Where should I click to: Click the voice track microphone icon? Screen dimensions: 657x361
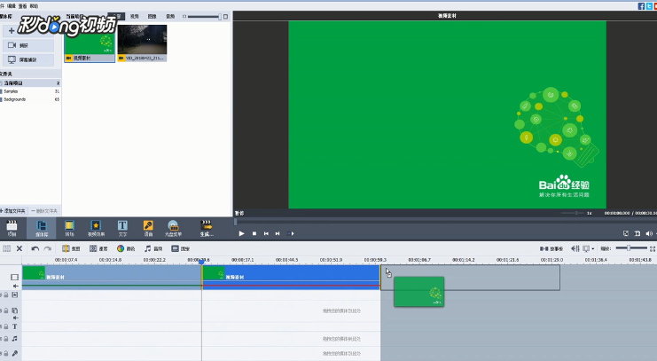pyautogui.click(x=15, y=353)
